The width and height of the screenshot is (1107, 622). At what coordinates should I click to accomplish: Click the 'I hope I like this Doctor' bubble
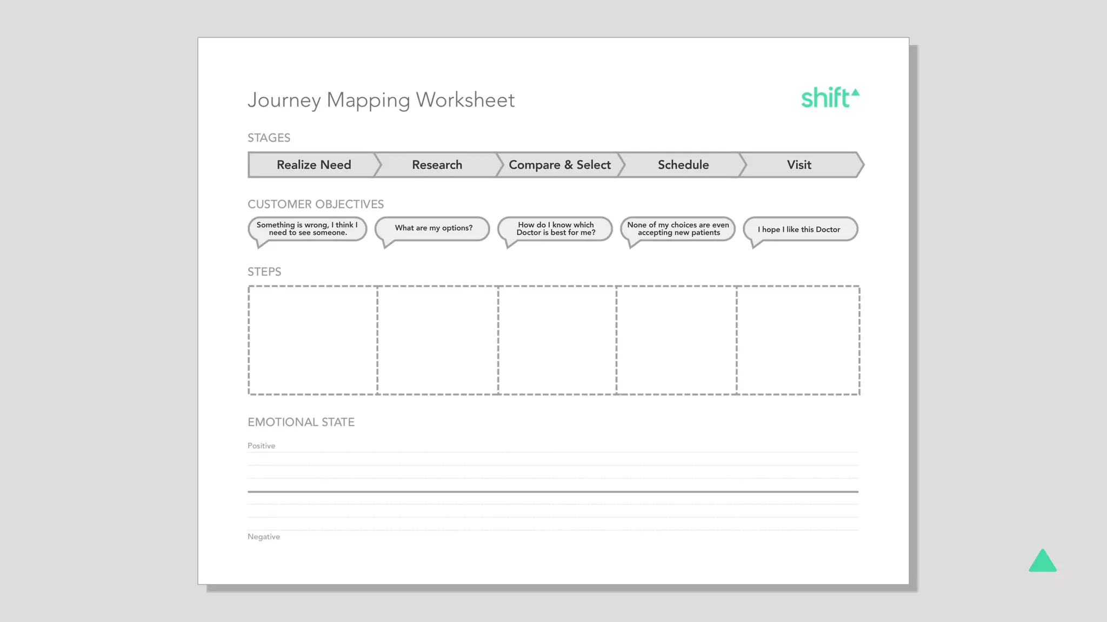[x=799, y=229]
